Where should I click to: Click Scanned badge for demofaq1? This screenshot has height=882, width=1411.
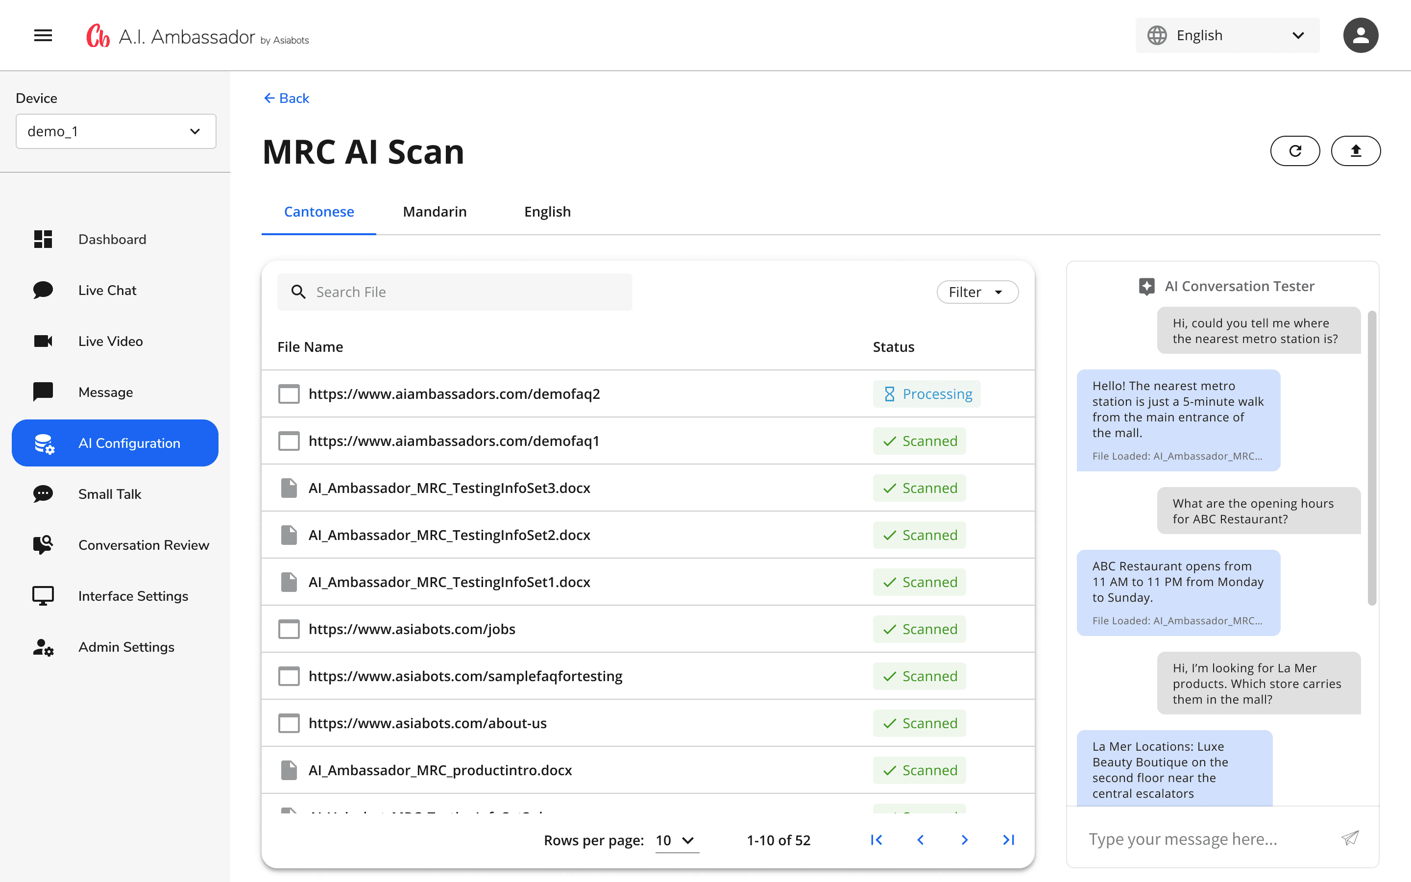[x=920, y=441]
